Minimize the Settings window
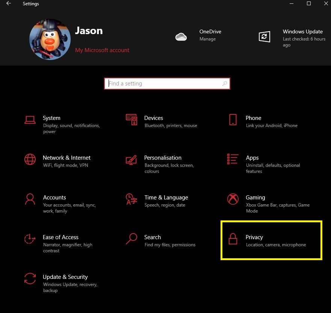 click(x=292, y=3)
